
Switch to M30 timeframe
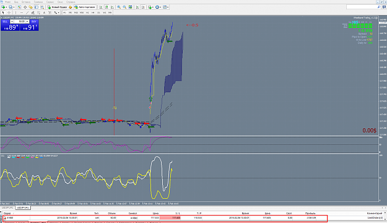click(x=82, y=12)
